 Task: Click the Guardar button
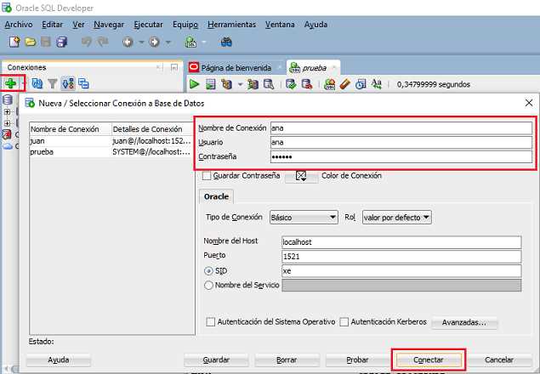pyautogui.click(x=216, y=360)
